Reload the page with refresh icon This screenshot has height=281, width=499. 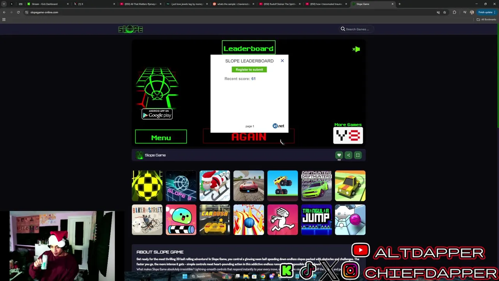click(x=18, y=12)
